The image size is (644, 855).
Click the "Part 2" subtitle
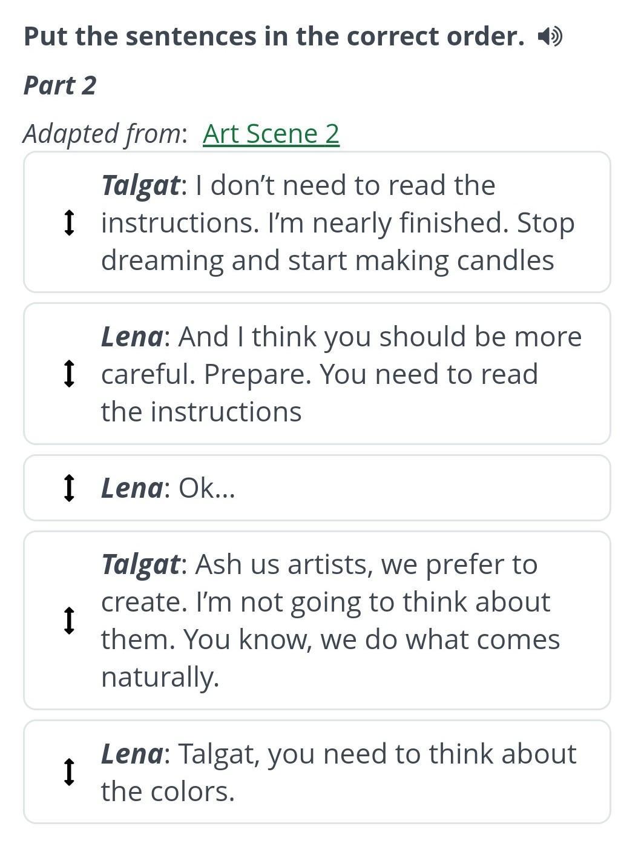point(59,85)
